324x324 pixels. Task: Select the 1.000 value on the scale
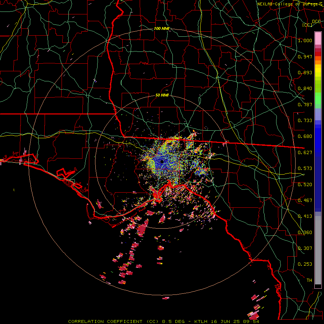tap(305, 40)
